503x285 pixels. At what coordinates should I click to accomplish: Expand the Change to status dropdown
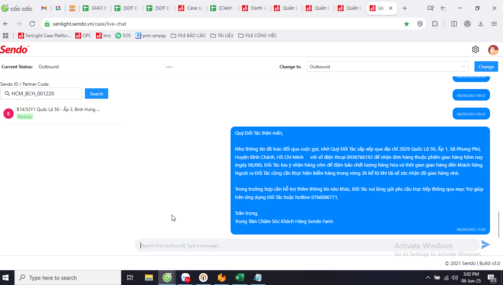click(x=387, y=67)
